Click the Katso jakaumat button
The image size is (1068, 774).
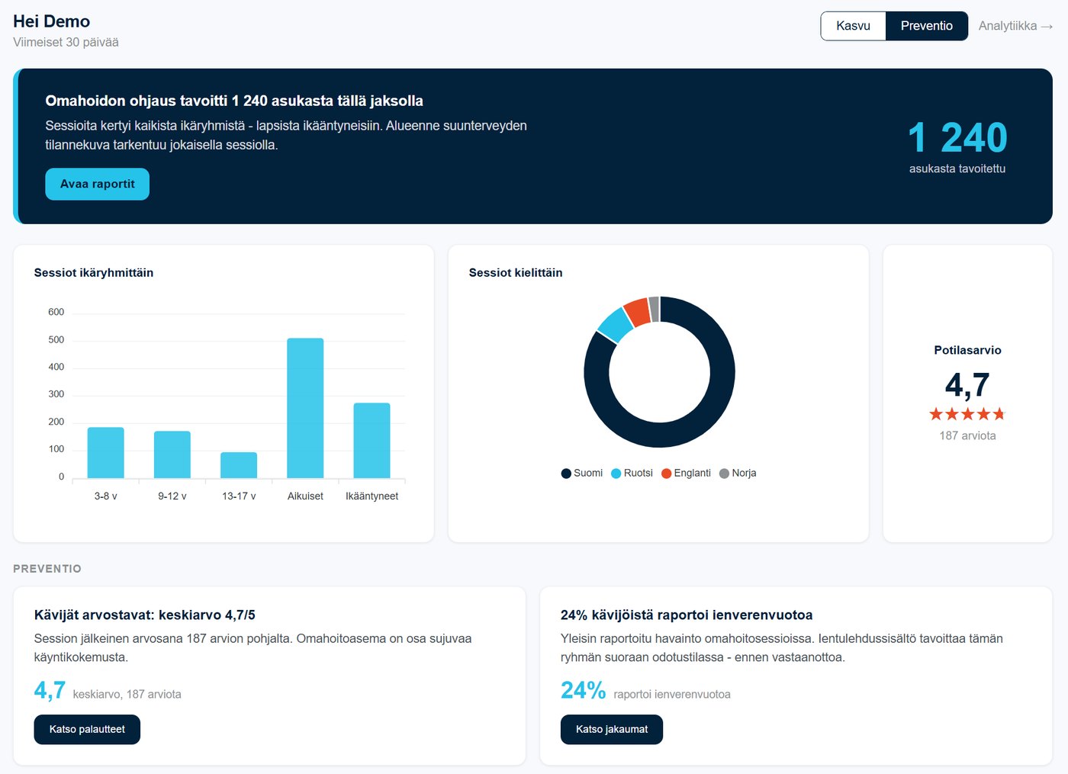pyautogui.click(x=612, y=730)
